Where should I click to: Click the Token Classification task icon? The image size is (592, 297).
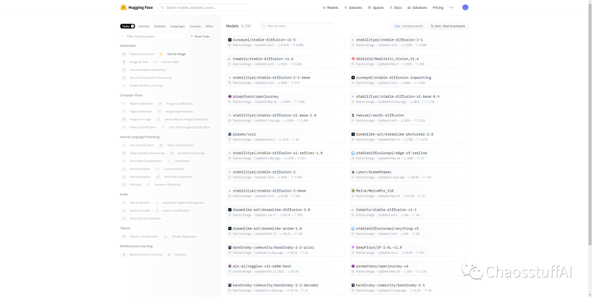tap(161, 145)
